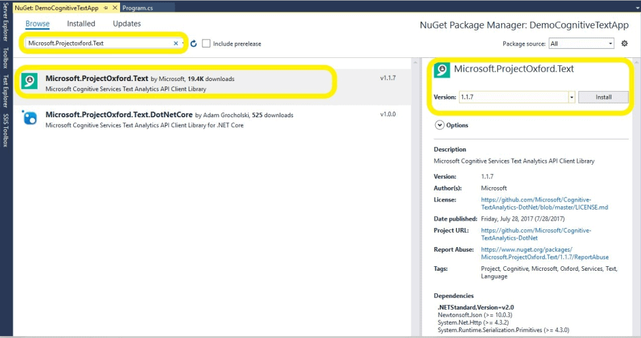Click the package icon in the details panel
This screenshot has height=338, width=641.
point(441,70)
